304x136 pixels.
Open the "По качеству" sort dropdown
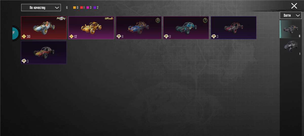point(41,8)
